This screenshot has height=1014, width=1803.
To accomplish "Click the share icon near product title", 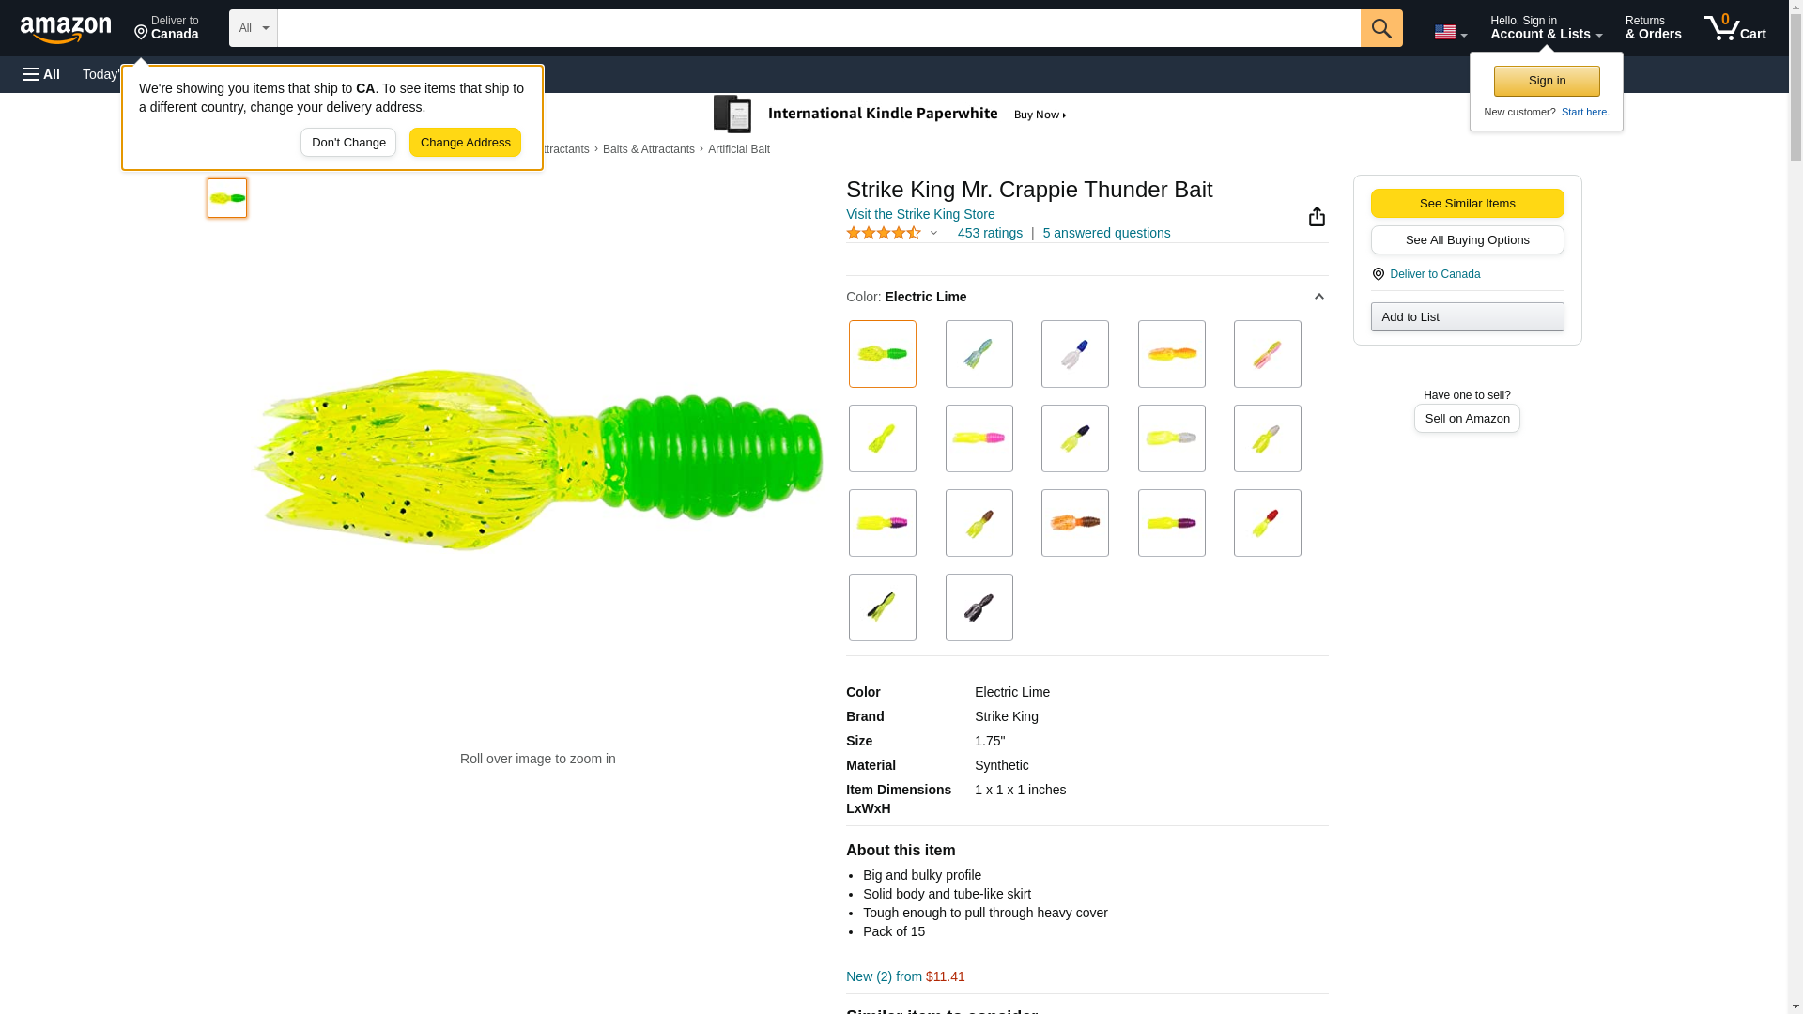I will 1317,217.
